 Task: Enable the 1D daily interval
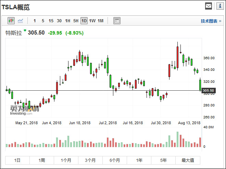tap(84, 21)
